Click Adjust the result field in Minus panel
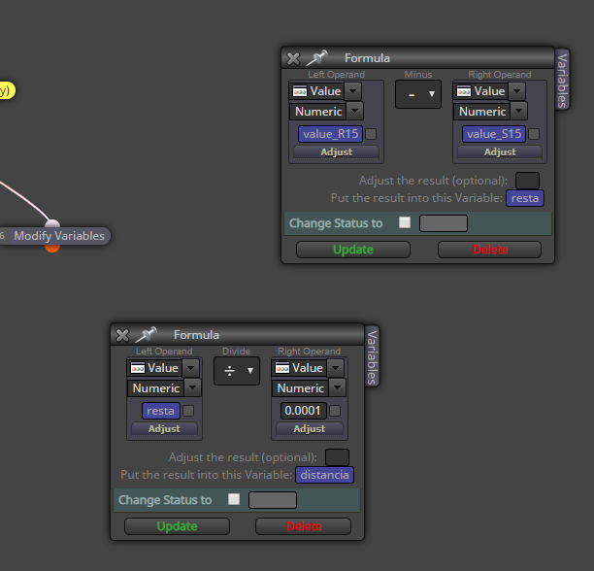This screenshot has height=571, width=594. pyautogui.click(x=527, y=181)
